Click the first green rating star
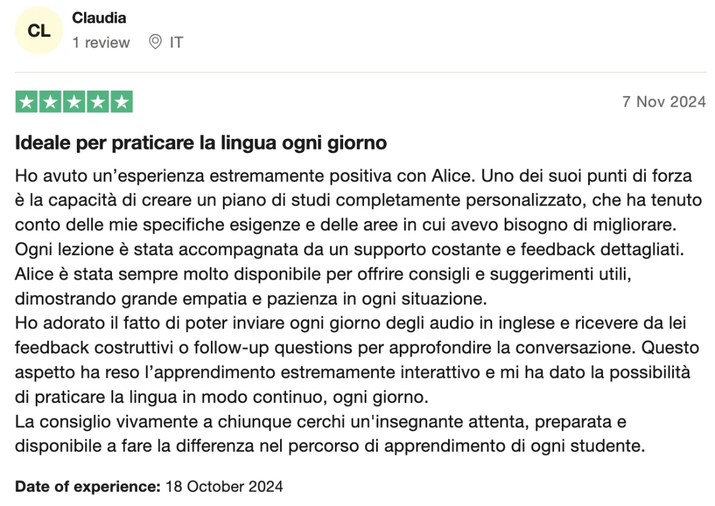 27,102
